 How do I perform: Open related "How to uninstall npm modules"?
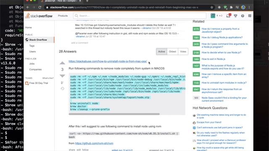coord(224,83)
